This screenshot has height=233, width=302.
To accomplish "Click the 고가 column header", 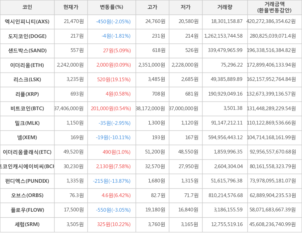I will 152,7.
